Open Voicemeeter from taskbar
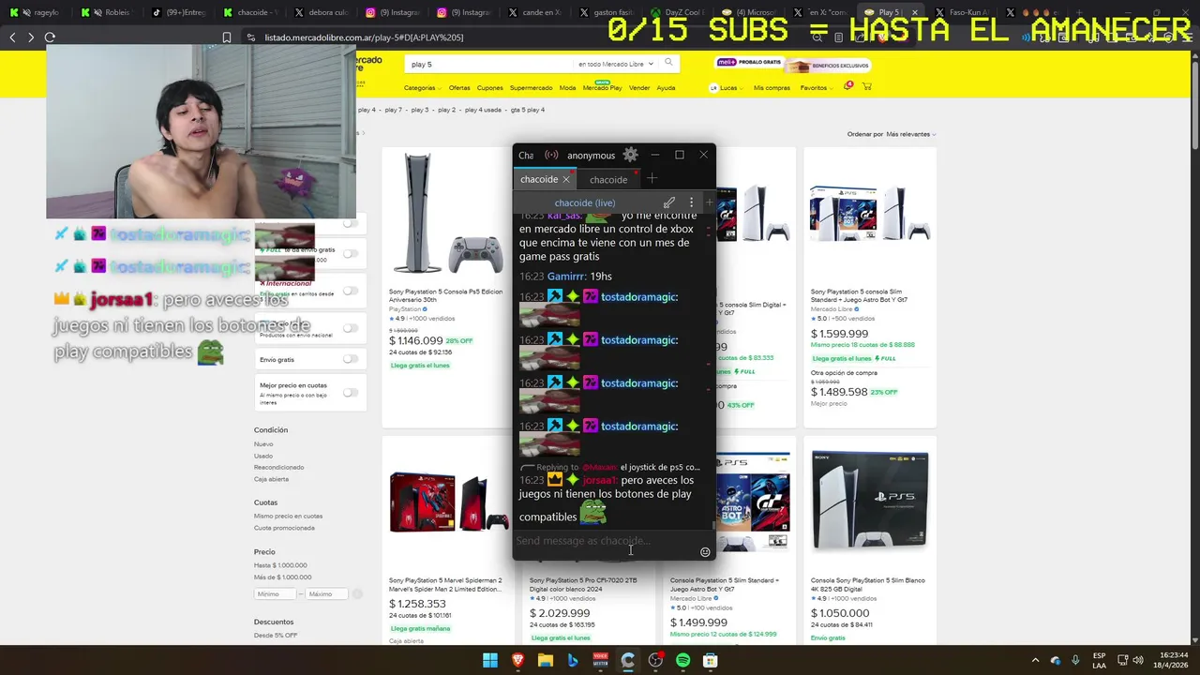Image resolution: width=1200 pixels, height=675 pixels. tap(601, 660)
